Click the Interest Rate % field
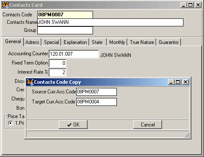Image resolution: width=204 pixels, height=157 pixels. tap(57, 72)
